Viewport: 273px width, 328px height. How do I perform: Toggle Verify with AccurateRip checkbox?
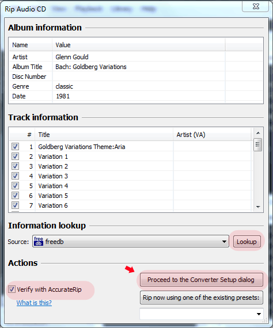pos(12,289)
